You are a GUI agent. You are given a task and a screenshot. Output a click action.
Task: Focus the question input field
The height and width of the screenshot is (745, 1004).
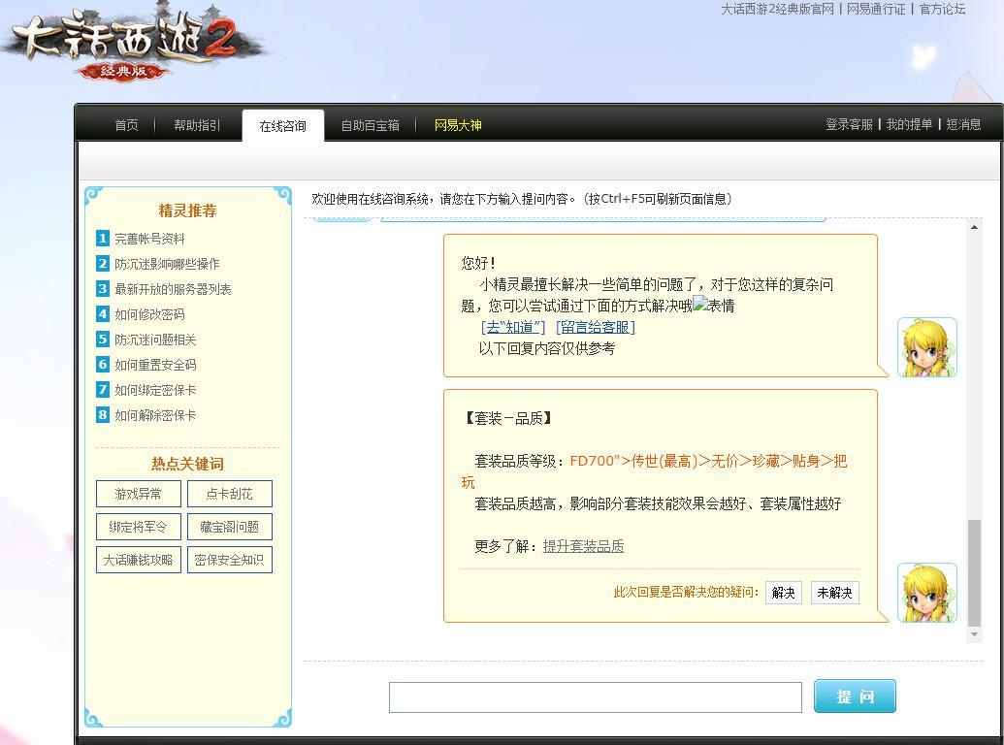click(x=595, y=697)
